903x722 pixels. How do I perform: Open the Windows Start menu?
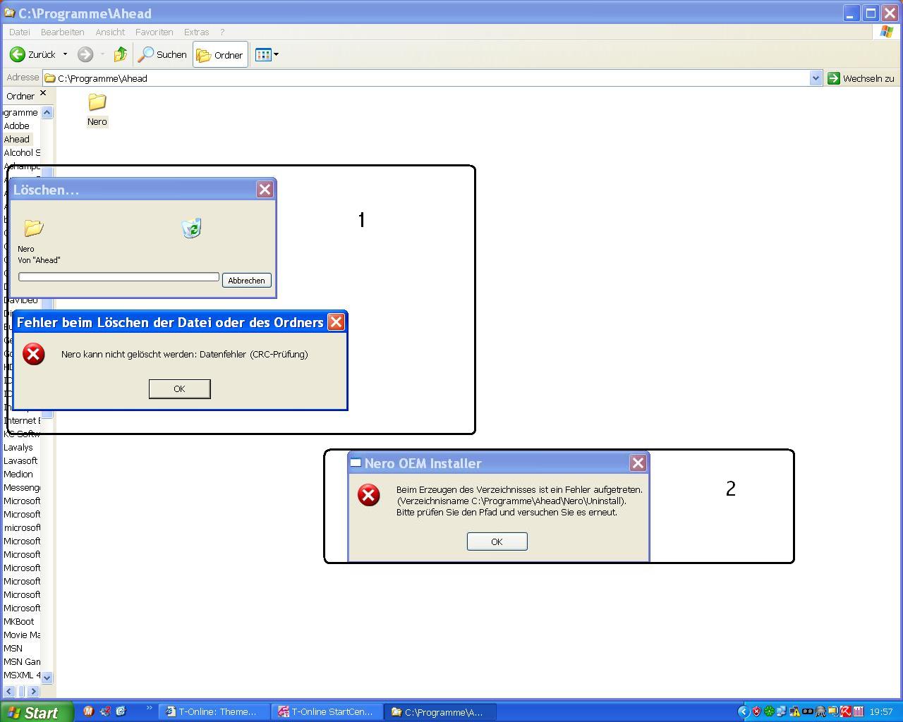click(x=37, y=712)
